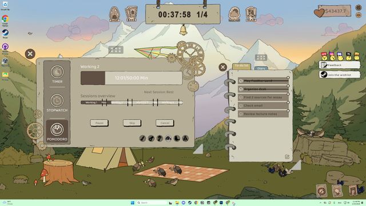The width and height of the screenshot is (366, 206).
Task: Click the drag handle above timer panel
Action: pyautogui.click(x=116, y=50)
